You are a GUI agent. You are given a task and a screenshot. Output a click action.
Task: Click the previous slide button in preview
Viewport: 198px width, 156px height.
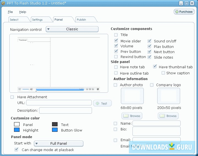tap(87, 89)
